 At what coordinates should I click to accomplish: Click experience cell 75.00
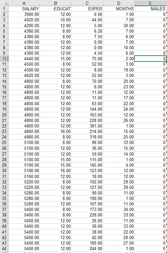[x=87, y=59]
